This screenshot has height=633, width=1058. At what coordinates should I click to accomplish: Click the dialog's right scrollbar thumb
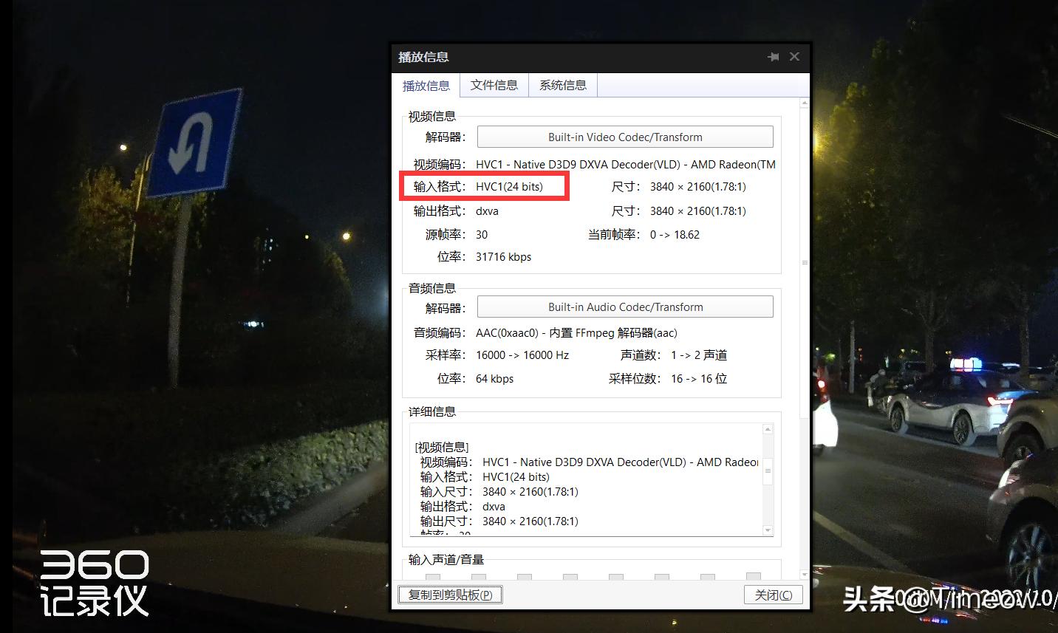[804, 262]
